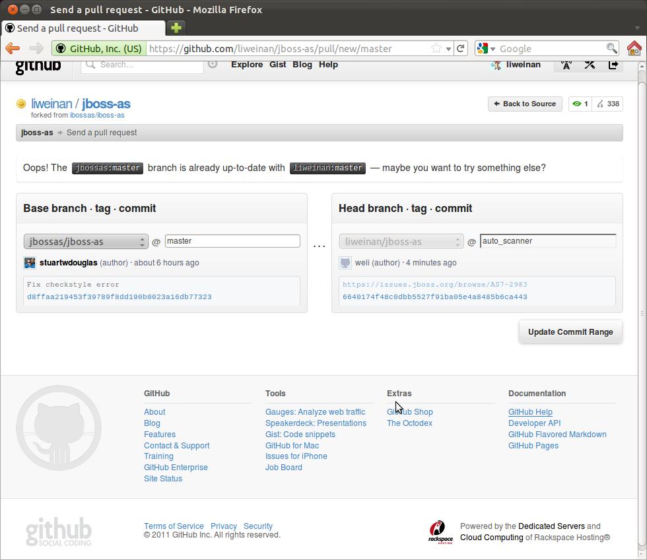Click the magnifier in the Google search box
The height and width of the screenshot is (560, 647).
click(612, 48)
